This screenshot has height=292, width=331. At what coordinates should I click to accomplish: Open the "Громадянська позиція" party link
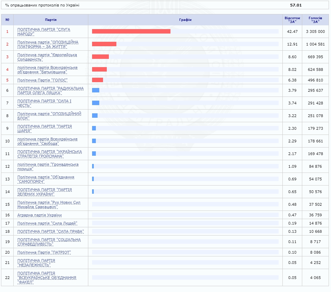pyautogui.click(x=48, y=166)
